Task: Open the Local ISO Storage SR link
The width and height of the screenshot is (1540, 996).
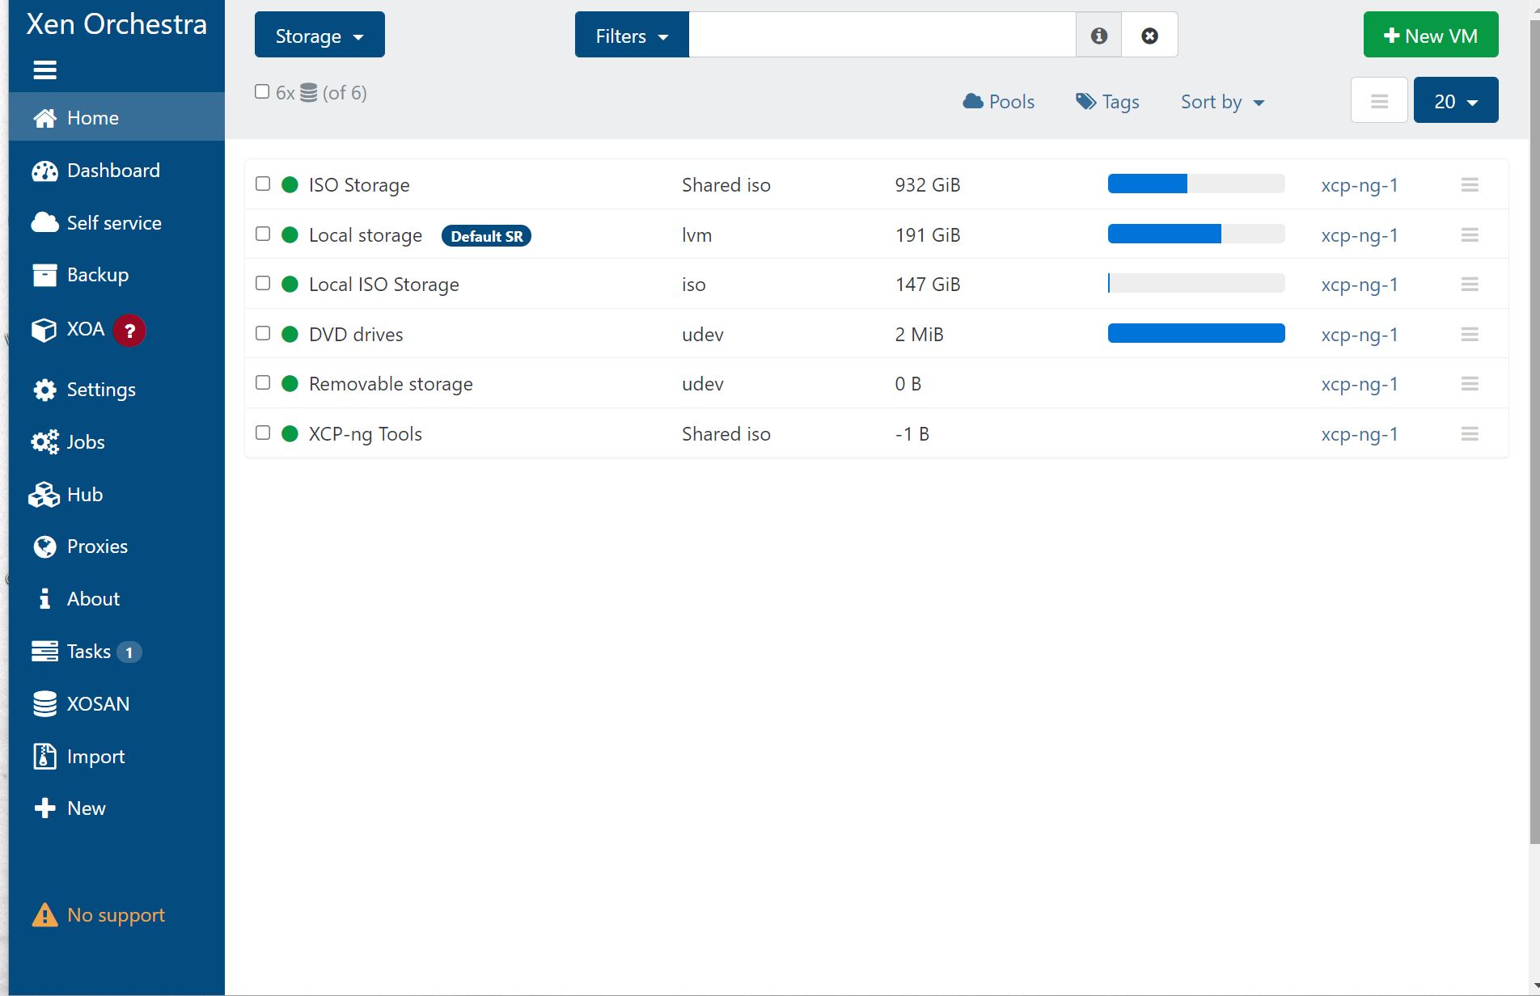Action: pyautogui.click(x=384, y=285)
